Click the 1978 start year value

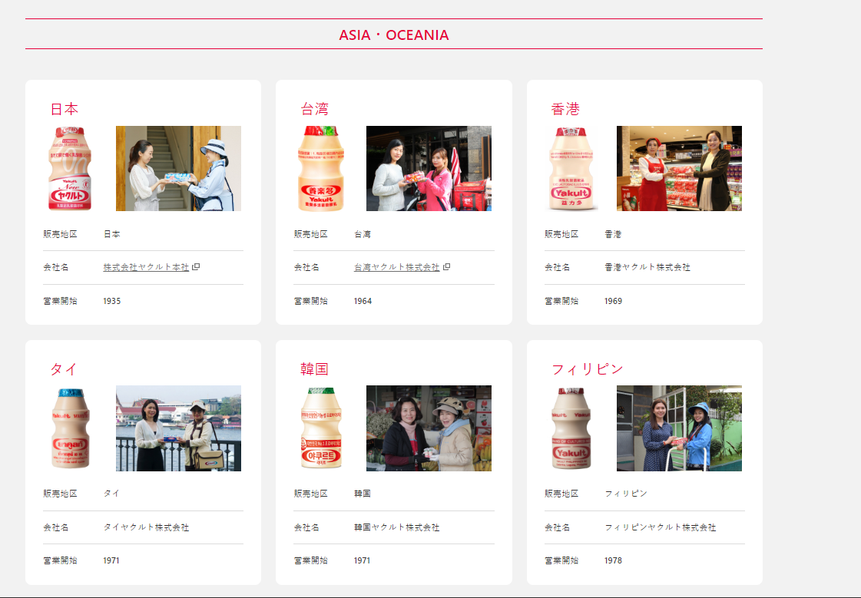(x=614, y=560)
